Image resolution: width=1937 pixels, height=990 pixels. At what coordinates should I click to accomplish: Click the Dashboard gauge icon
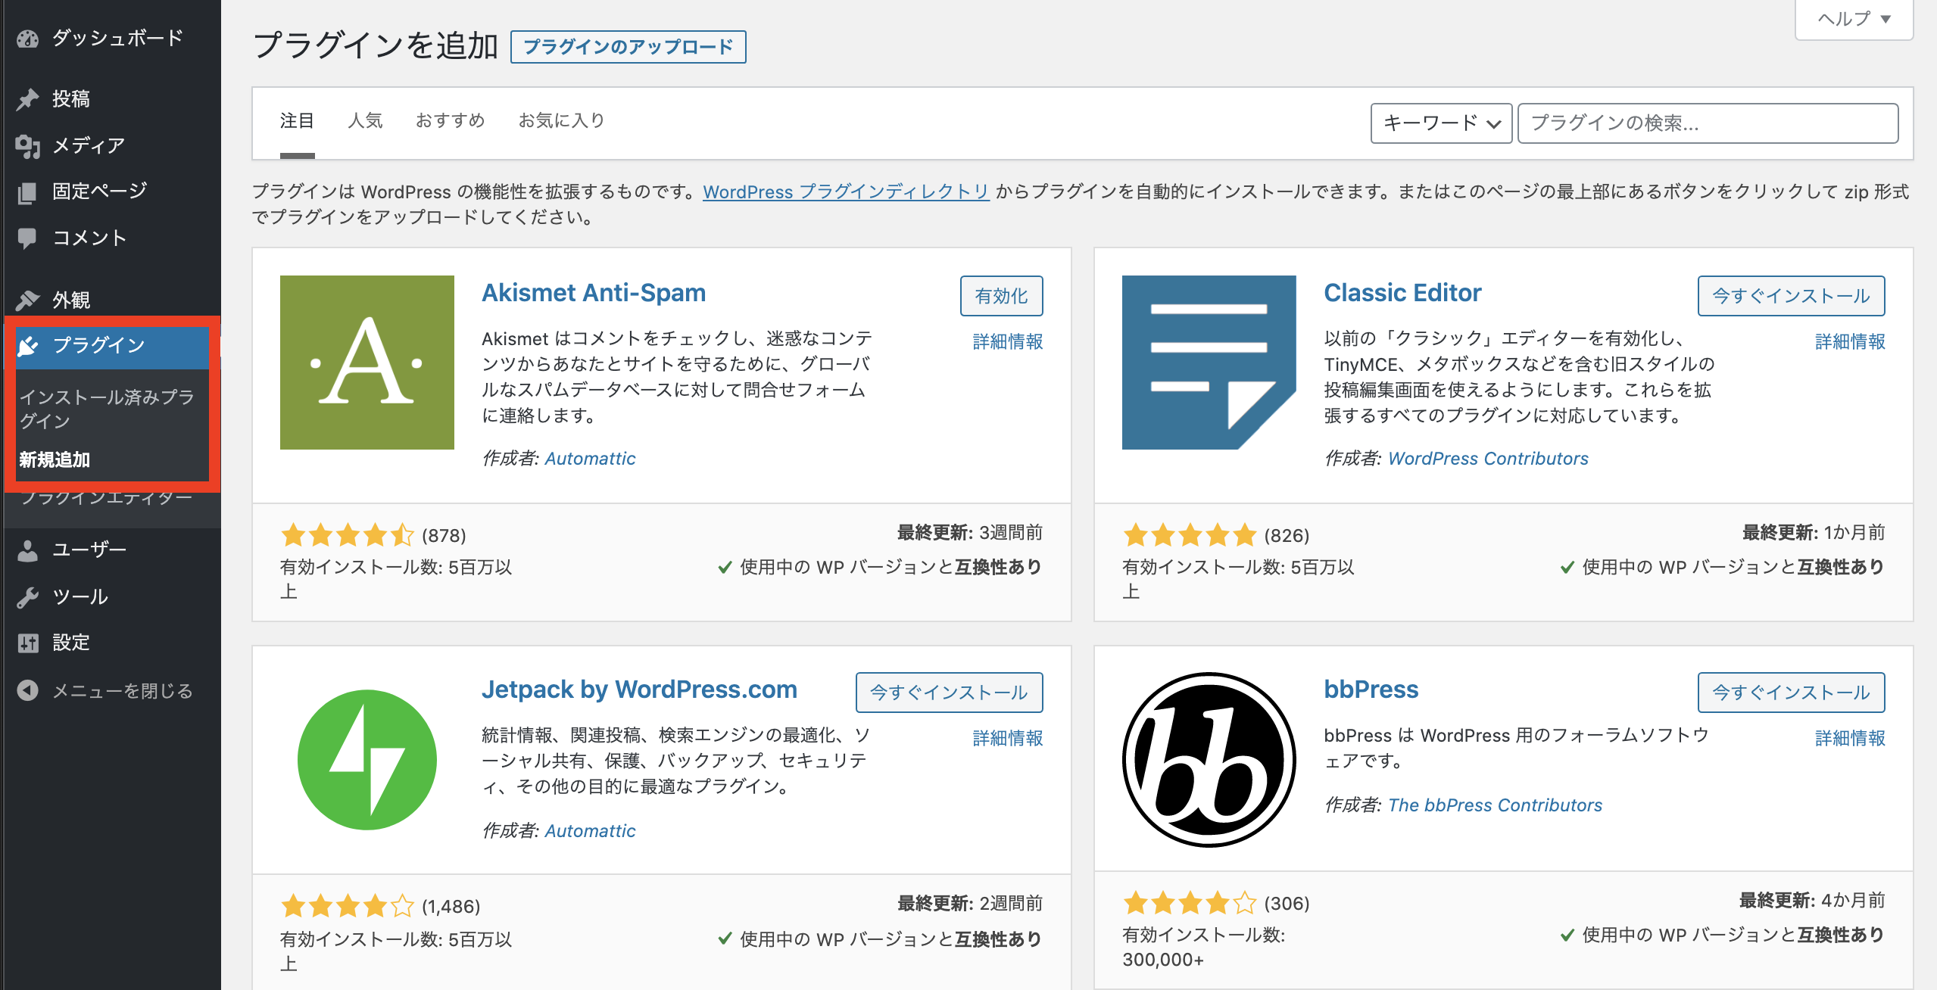click(28, 39)
